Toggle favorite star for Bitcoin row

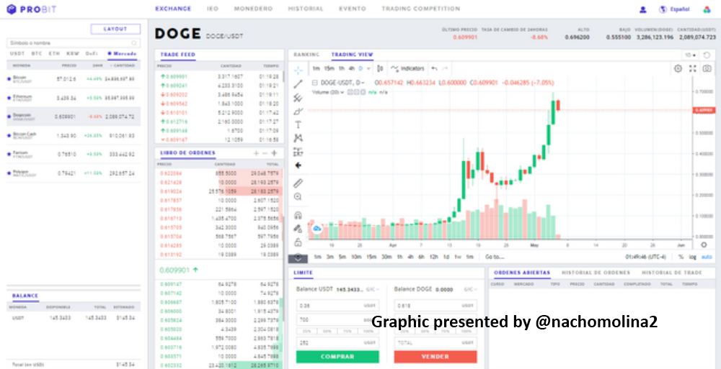pyautogui.click(x=9, y=79)
